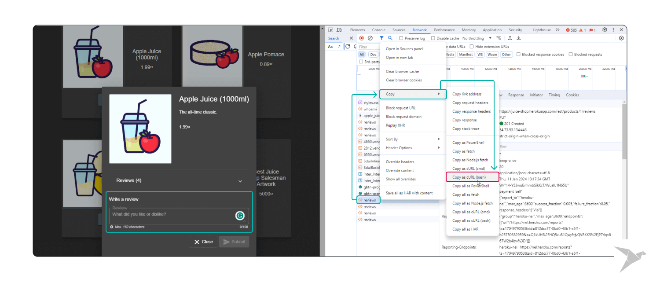The image size is (660, 286).
Task: Click the export HAR download icon
Action: coord(519,38)
